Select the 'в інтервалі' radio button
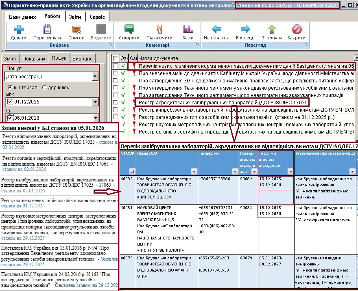The image size is (358, 291). (11, 88)
